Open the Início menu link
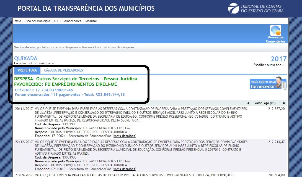Image resolution: width=302 pixels, height=177 pixels. pos(17,21)
